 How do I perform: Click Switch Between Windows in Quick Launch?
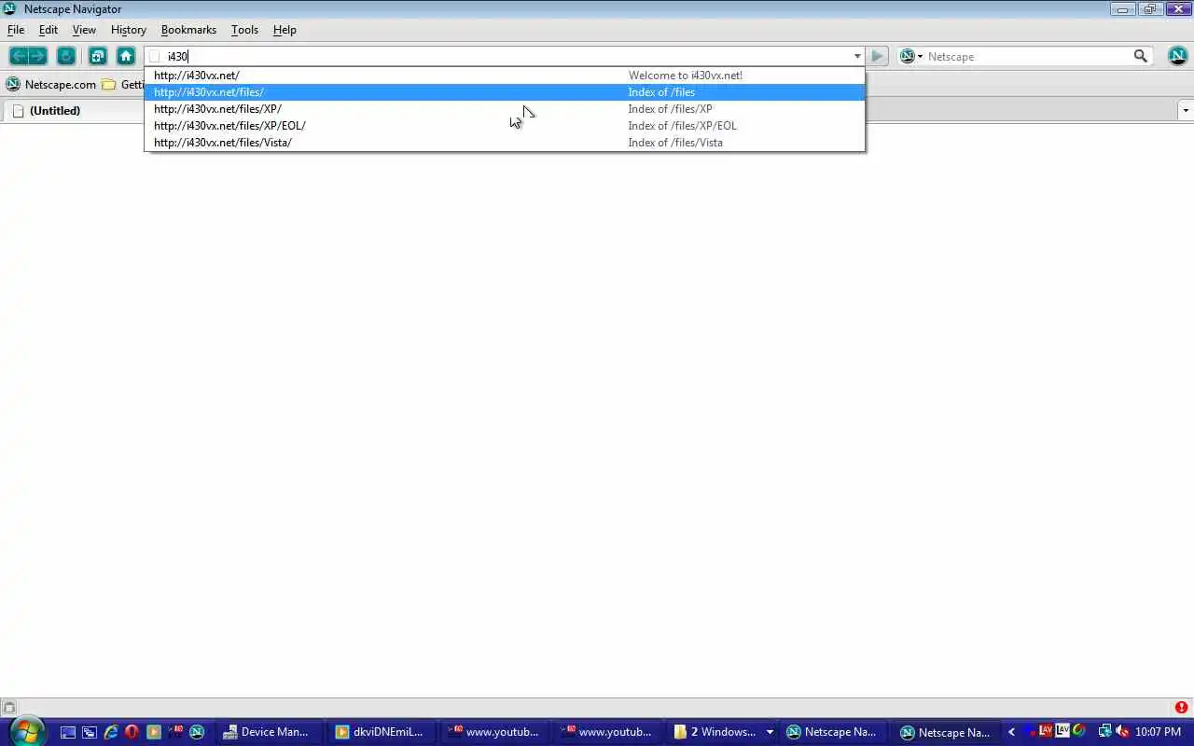[89, 732]
